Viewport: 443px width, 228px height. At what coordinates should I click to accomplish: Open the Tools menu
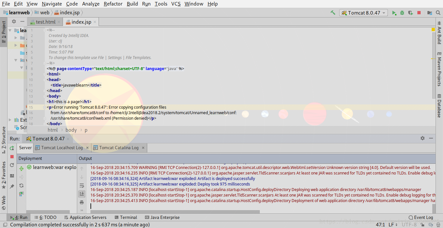(161, 4)
